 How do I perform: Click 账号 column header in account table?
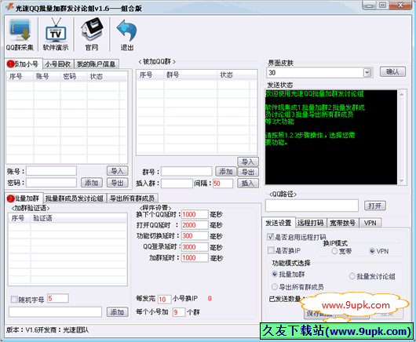[47, 76]
